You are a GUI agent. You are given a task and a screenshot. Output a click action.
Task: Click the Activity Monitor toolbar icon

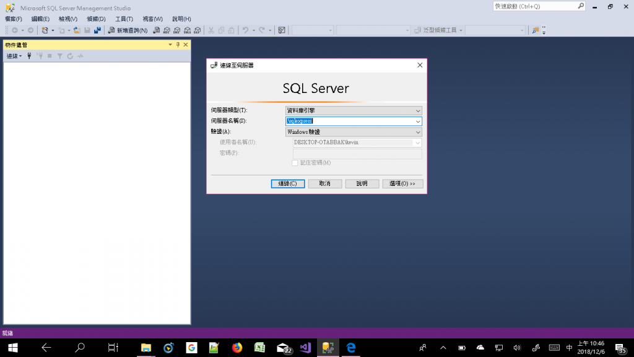pos(282,30)
